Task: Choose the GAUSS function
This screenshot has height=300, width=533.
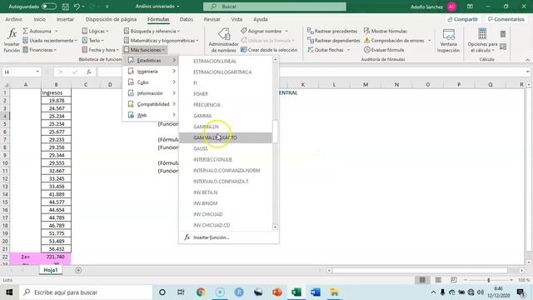Action: 200,148
